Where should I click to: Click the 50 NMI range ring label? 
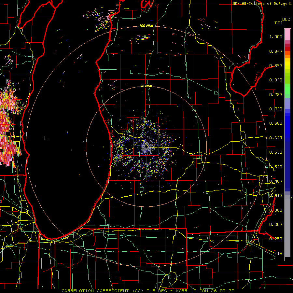[146, 86]
